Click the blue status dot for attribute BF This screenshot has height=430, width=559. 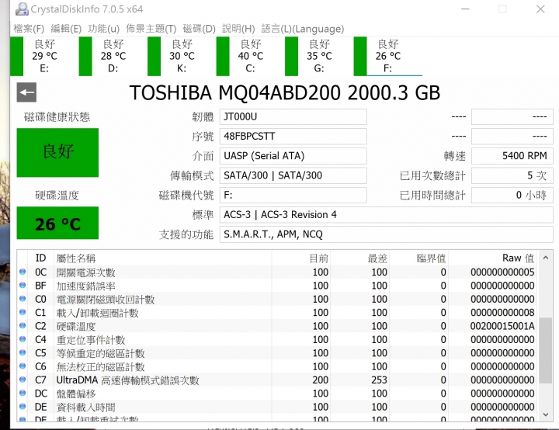(x=23, y=285)
